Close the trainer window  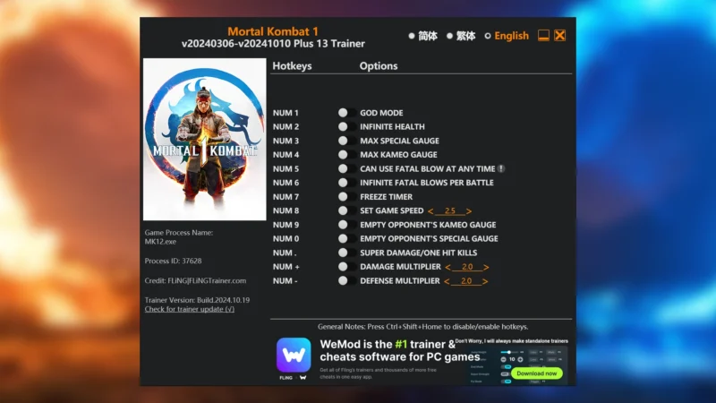[560, 35]
